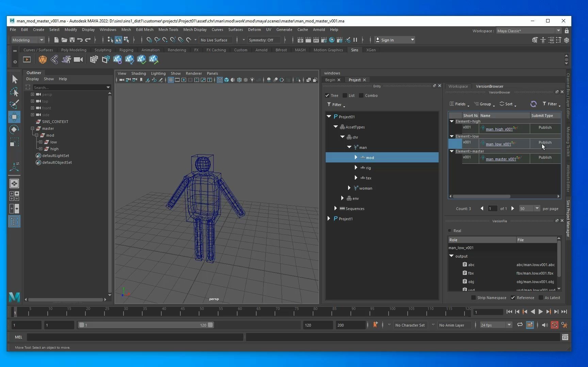Viewport: 588px width, 367px height.
Task: Collapse the AssetTypes tree node
Action: click(x=336, y=127)
